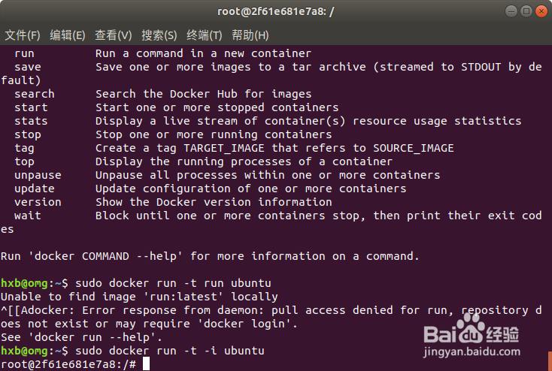This screenshot has height=371, width=552.
Task: Open the 搜索(S) menu
Action: point(159,35)
